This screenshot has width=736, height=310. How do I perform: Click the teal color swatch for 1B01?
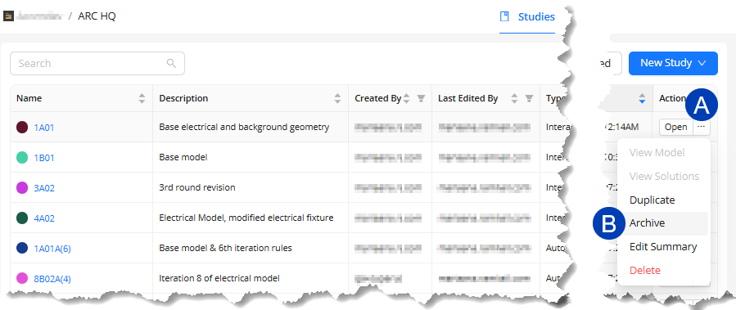click(22, 158)
